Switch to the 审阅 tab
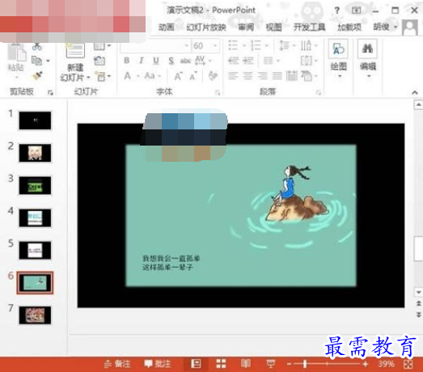Viewport: 423px width, 372px height. 246,27
